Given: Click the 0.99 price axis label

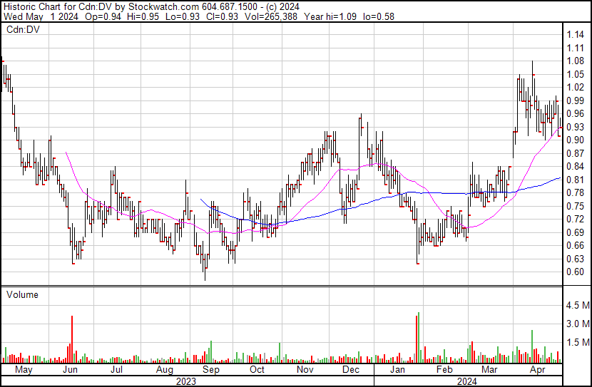Looking at the screenshot, I should 576,100.
